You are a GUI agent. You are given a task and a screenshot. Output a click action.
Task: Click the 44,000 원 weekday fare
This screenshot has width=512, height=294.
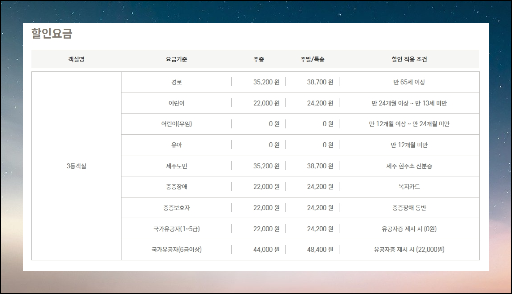266,250
